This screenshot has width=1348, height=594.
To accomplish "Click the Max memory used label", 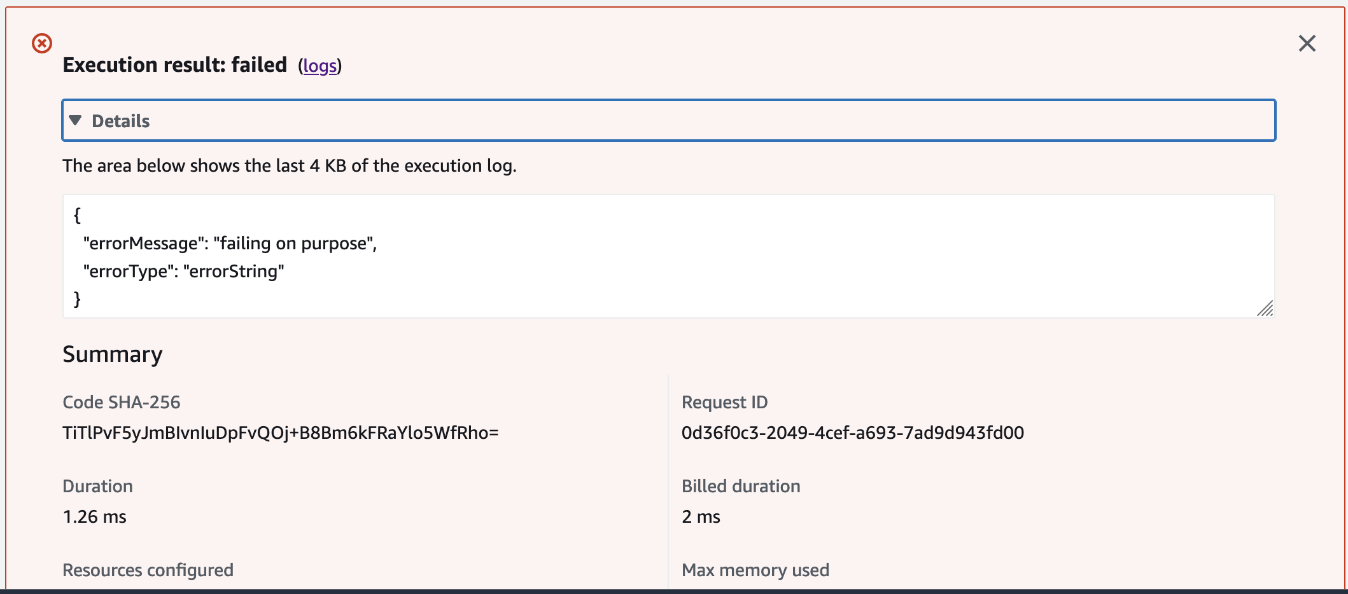I will click(755, 570).
